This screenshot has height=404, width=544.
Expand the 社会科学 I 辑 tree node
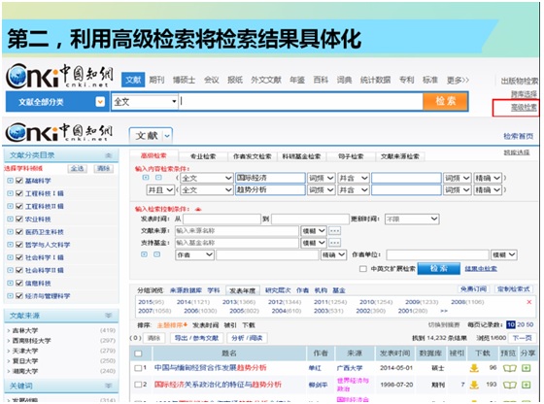pos(10,257)
